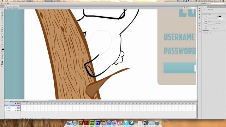
Task: Open the Twitter app in the Dock
Action: 131,123
